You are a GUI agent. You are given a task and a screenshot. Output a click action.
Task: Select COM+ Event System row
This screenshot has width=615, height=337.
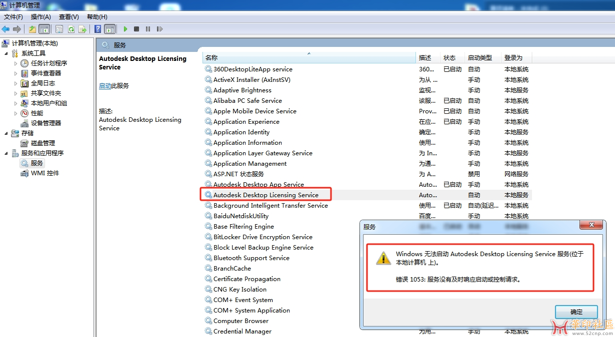point(281,300)
